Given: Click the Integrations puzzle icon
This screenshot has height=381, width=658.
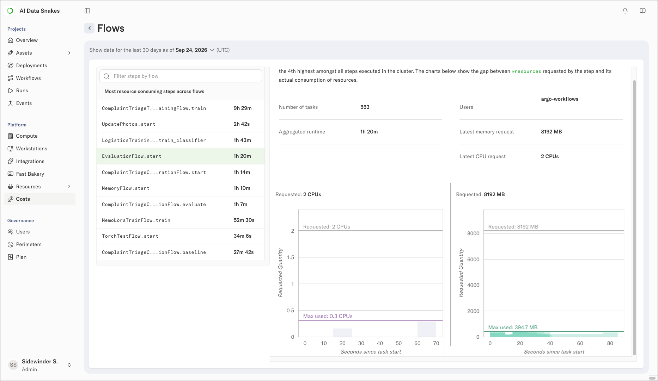Looking at the screenshot, I should point(11,161).
